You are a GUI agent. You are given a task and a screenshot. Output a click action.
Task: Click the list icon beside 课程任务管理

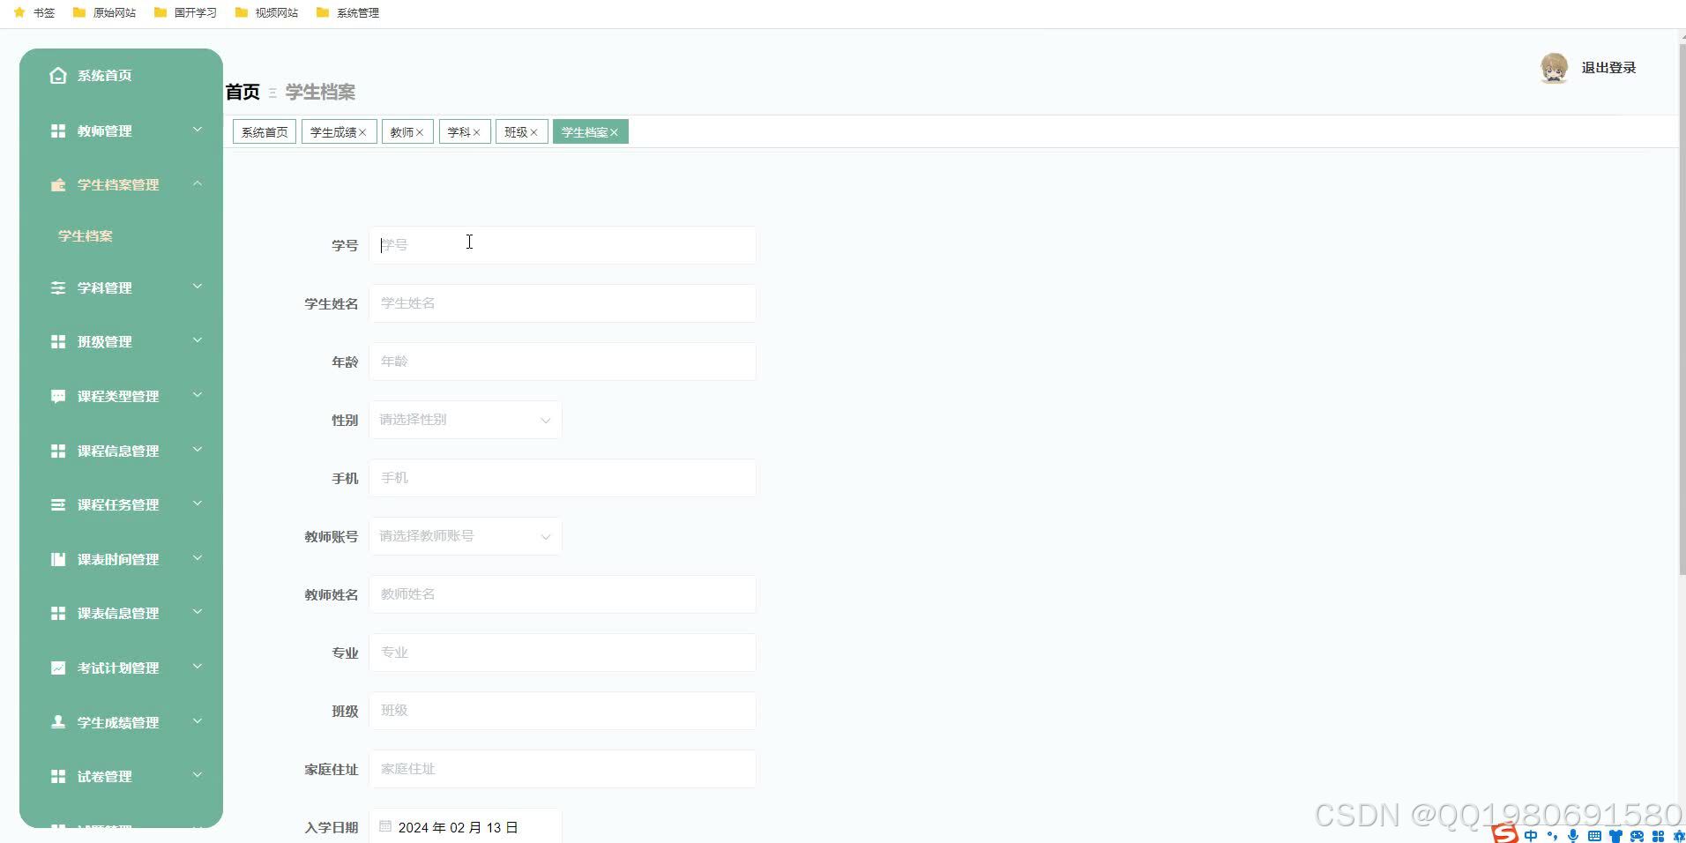tap(58, 504)
